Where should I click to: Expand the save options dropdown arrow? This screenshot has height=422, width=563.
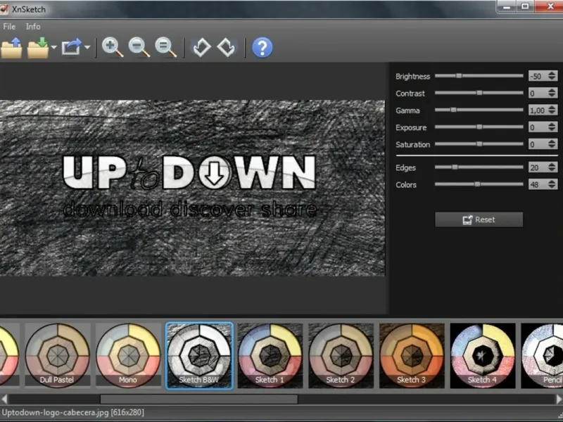point(53,47)
